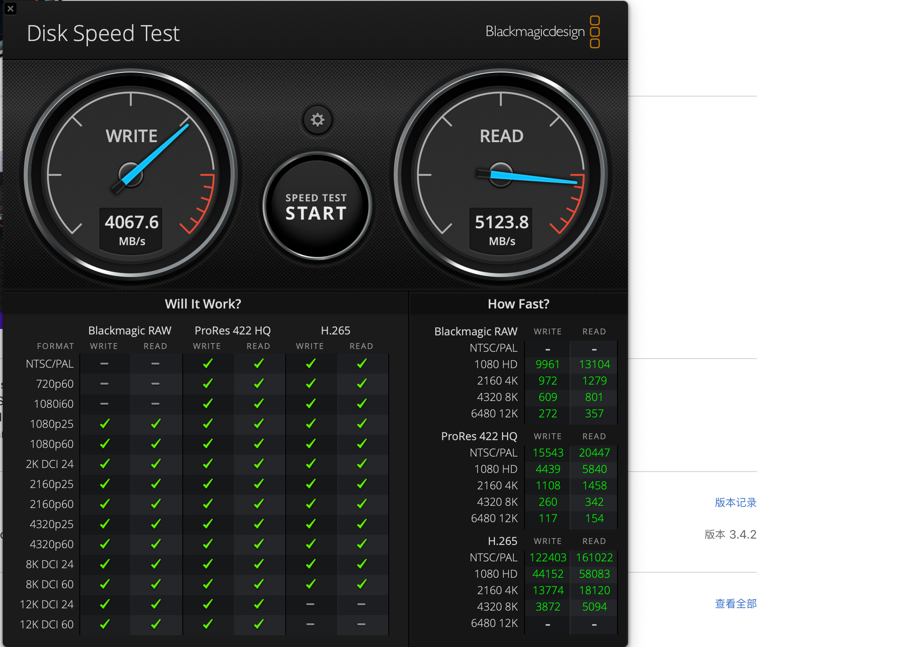The width and height of the screenshot is (916, 647).
Task: Click ProRes read checkmark for 2160p60
Action: click(259, 504)
